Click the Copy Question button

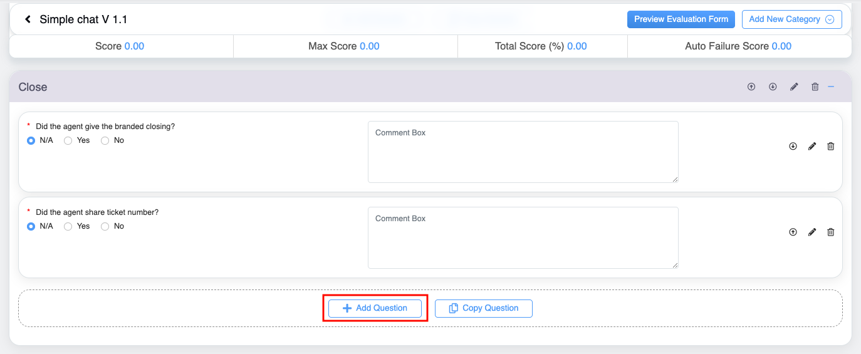pyautogui.click(x=483, y=308)
